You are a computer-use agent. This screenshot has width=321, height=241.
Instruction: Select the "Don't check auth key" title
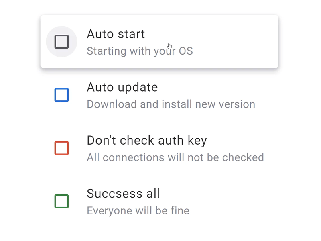tap(147, 141)
